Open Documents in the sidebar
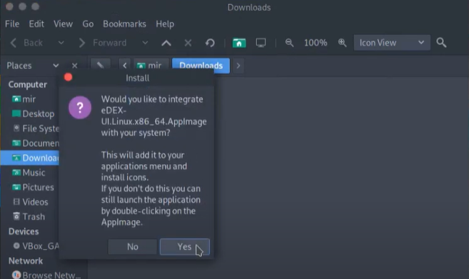The height and width of the screenshot is (279, 469). pyautogui.click(x=30, y=143)
